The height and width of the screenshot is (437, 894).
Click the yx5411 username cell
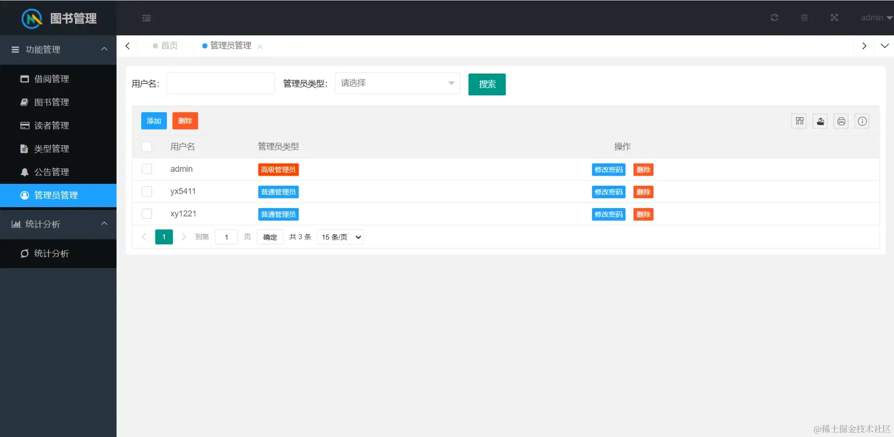pyautogui.click(x=183, y=191)
